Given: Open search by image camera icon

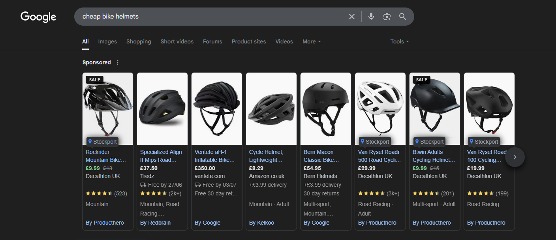Looking at the screenshot, I should [x=387, y=17].
